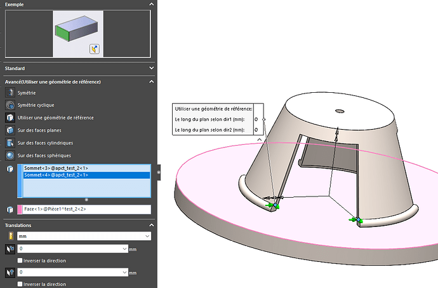Select the Symétrie restraint icon
This screenshot has height=288, width=438.
(10, 92)
